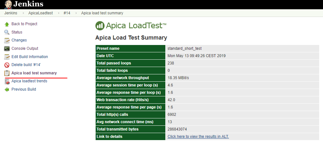Click Average response time per page label
This screenshot has height=142, width=323.
coord(129,107)
